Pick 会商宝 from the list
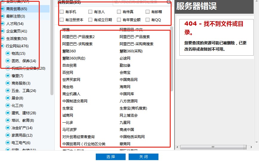The image size is (259, 161). 125,73
